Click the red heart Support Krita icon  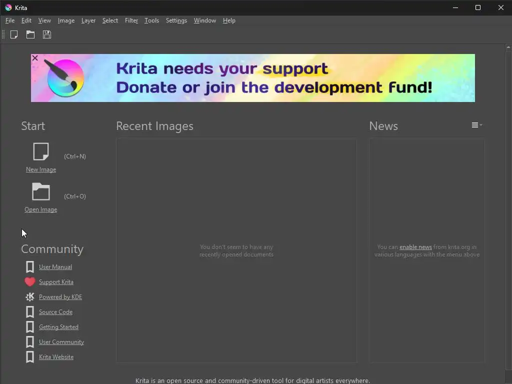(29, 282)
